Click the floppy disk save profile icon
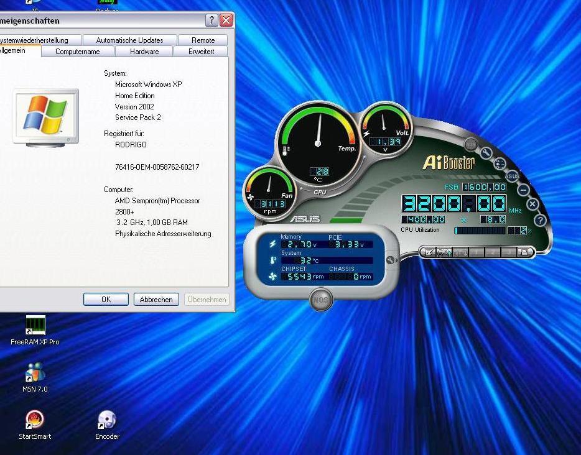Screen dimensions: 581x455 click(x=524, y=252)
